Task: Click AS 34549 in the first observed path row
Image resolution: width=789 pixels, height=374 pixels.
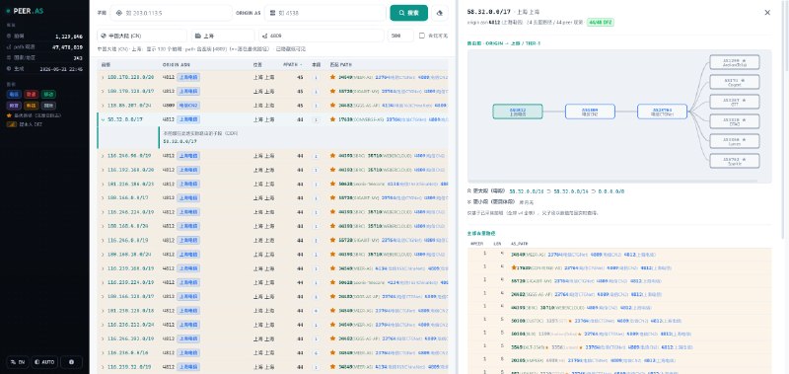Action: (518, 255)
